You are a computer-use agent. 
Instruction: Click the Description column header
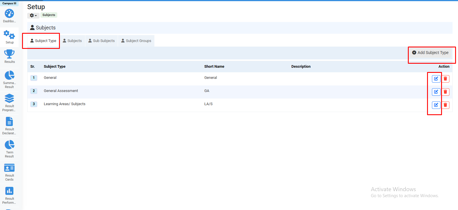301,67
